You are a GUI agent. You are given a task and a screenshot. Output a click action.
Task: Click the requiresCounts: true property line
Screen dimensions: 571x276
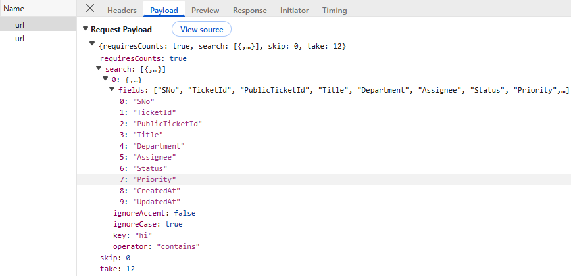143,58
